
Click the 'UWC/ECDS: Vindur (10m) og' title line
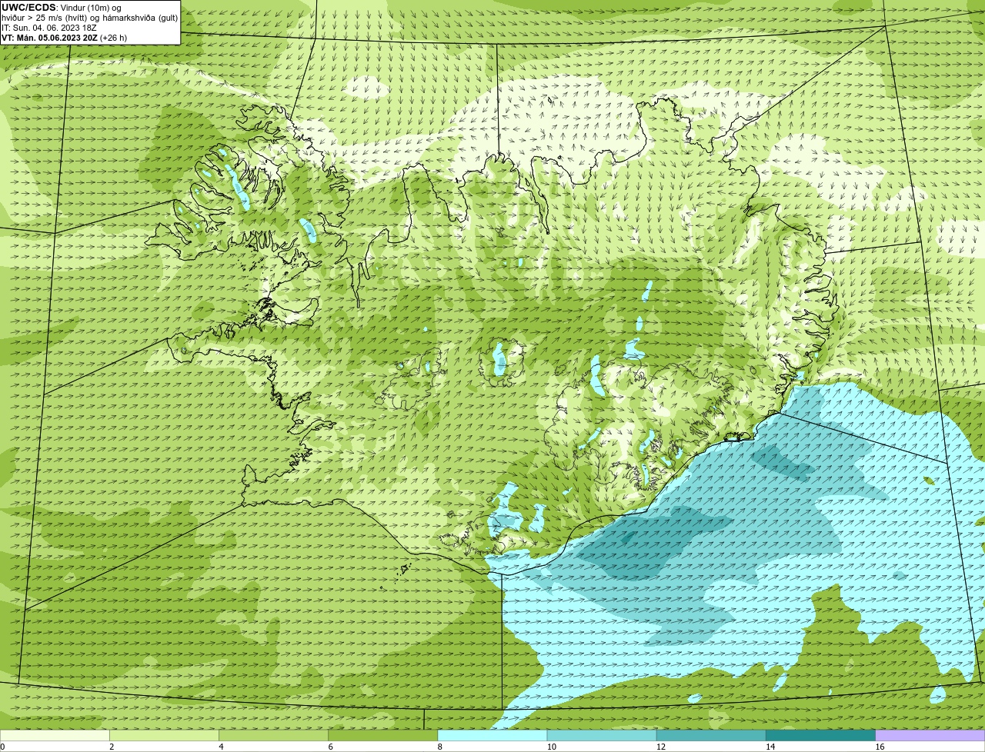click(62, 8)
